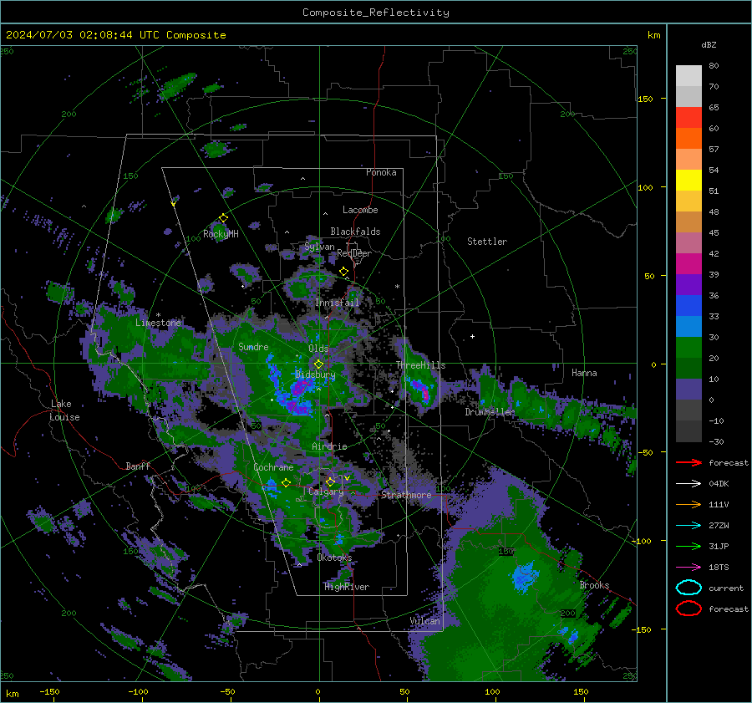Click the Okotoks city label

(x=334, y=558)
